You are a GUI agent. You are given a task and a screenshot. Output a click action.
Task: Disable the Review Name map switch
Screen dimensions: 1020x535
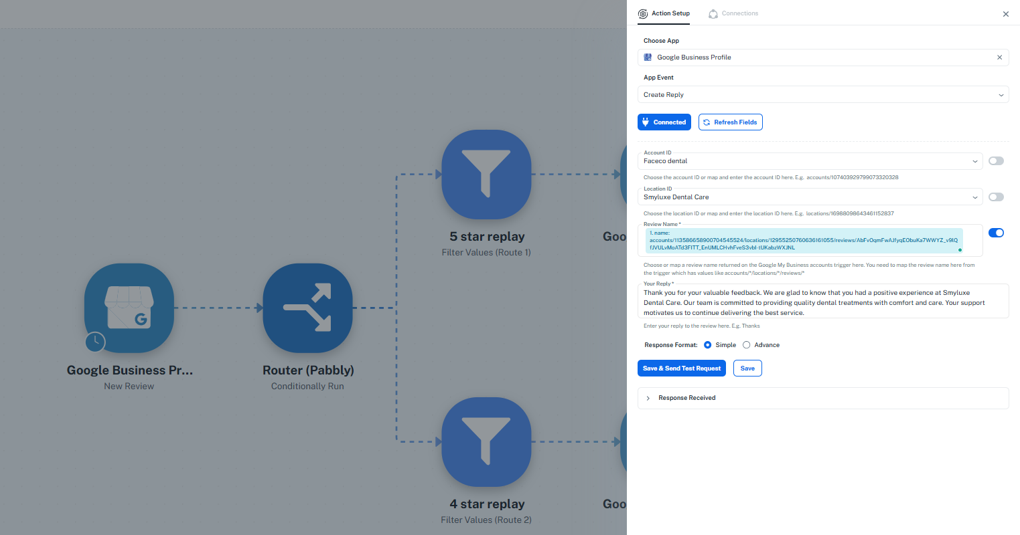pyautogui.click(x=996, y=233)
